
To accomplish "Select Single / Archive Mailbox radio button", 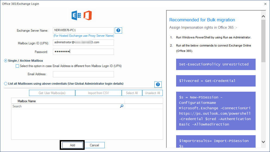I will click(6, 61).
